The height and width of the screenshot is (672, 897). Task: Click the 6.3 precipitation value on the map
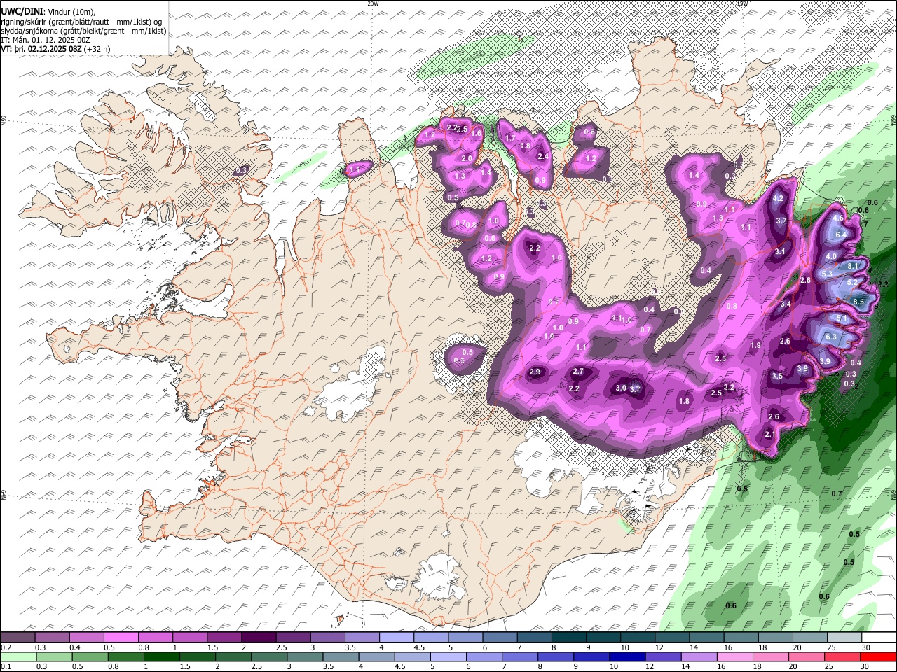831,337
